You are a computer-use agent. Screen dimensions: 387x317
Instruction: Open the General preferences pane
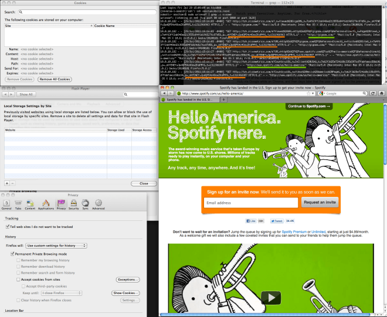6,203
